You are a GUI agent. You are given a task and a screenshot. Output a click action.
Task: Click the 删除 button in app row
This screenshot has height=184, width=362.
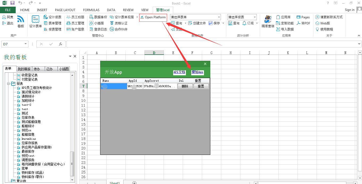185,86
